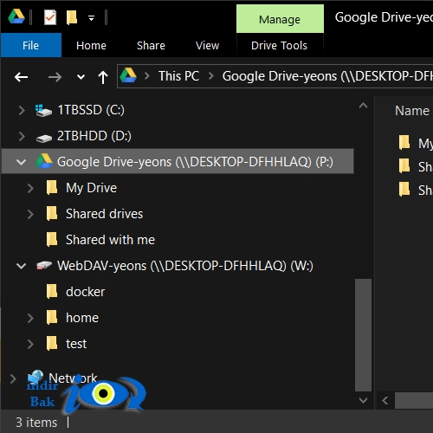Select the docker folder in the tree

point(85,292)
